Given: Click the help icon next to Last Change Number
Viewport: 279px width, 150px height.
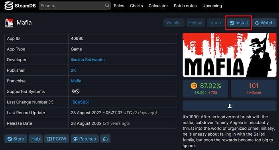Looking at the screenshot, I should pos(51,102).
